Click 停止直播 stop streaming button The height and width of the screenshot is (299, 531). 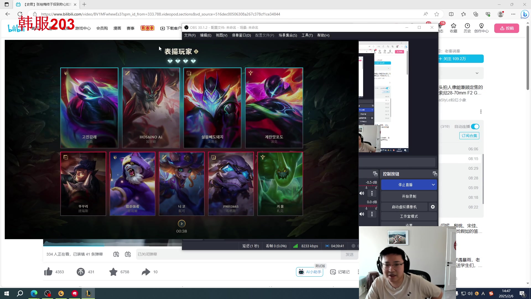pyautogui.click(x=405, y=185)
